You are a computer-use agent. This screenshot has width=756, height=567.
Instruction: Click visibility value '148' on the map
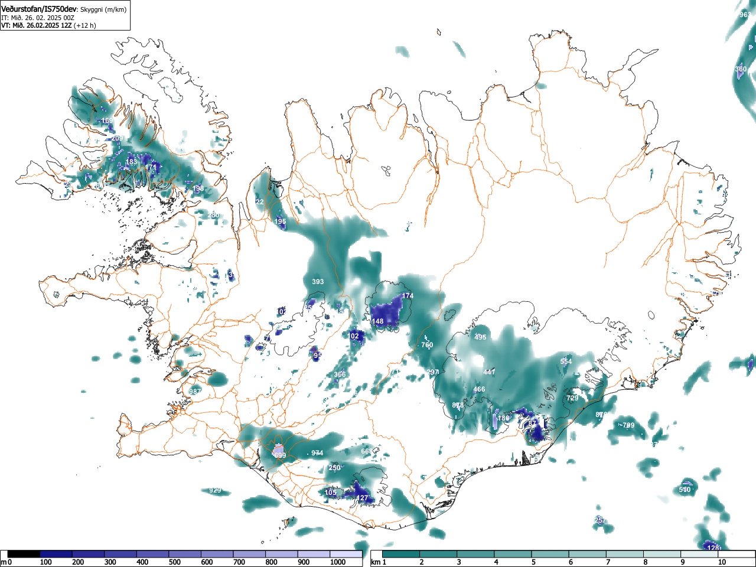coord(377,322)
